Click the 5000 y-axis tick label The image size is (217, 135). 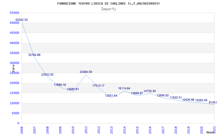[x=15, y=113]
